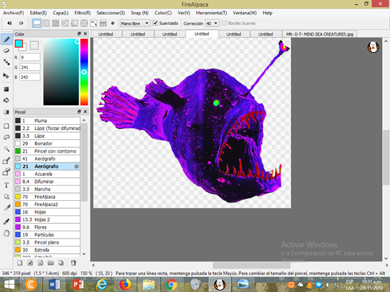
Task: Uncheck the Suavizado checkbox
Action: (155, 23)
